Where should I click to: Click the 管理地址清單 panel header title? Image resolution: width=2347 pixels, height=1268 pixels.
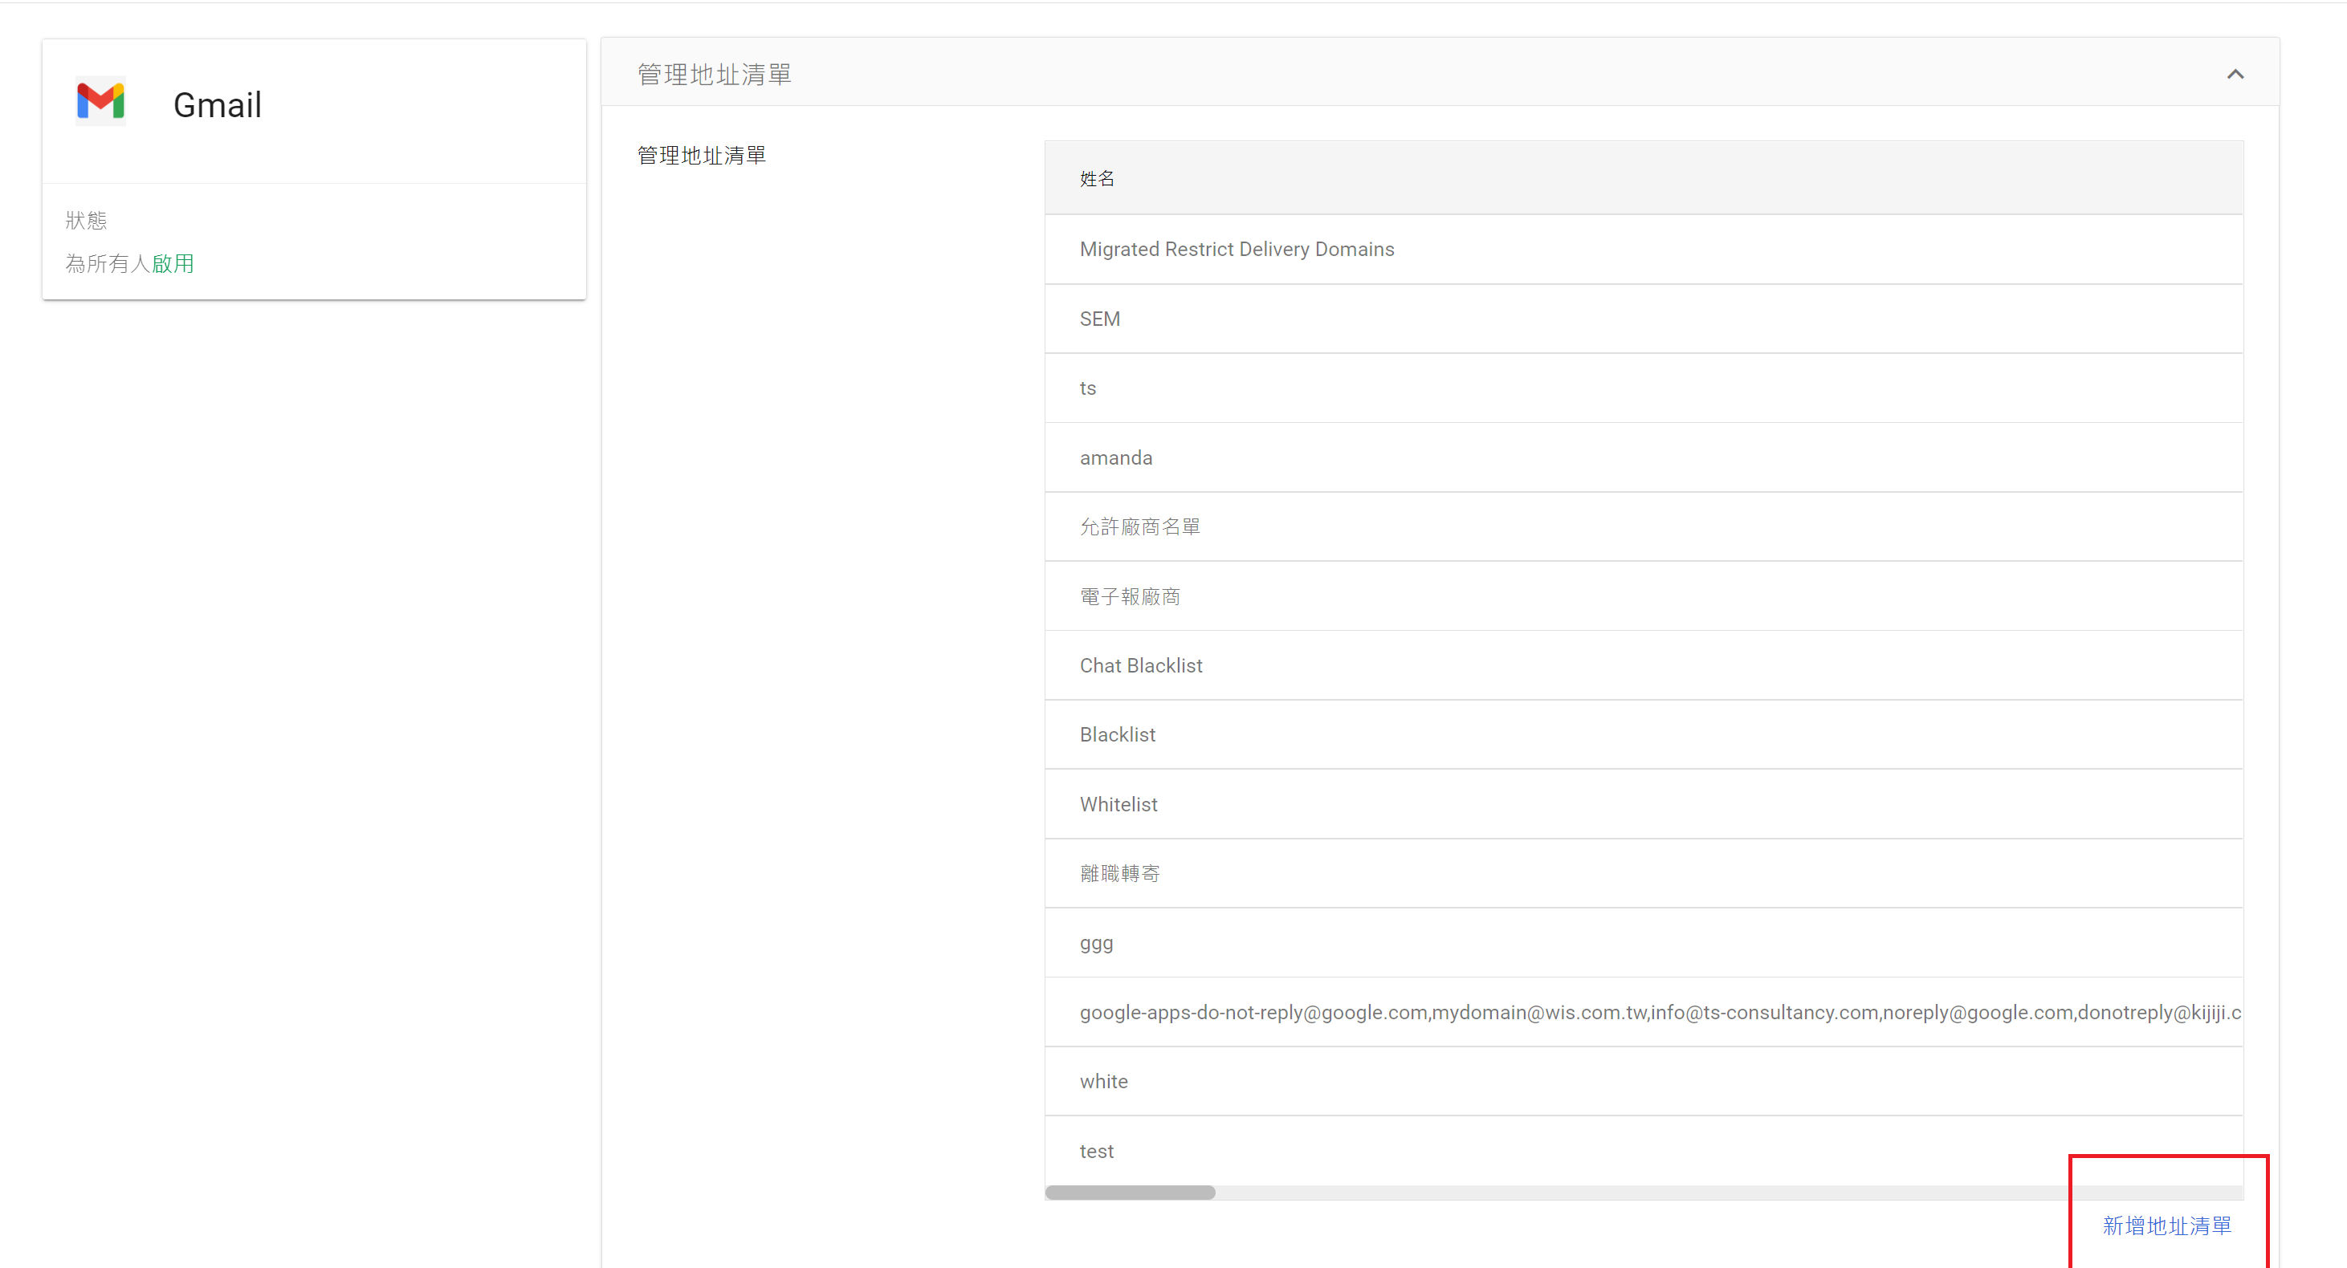tap(715, 75)
